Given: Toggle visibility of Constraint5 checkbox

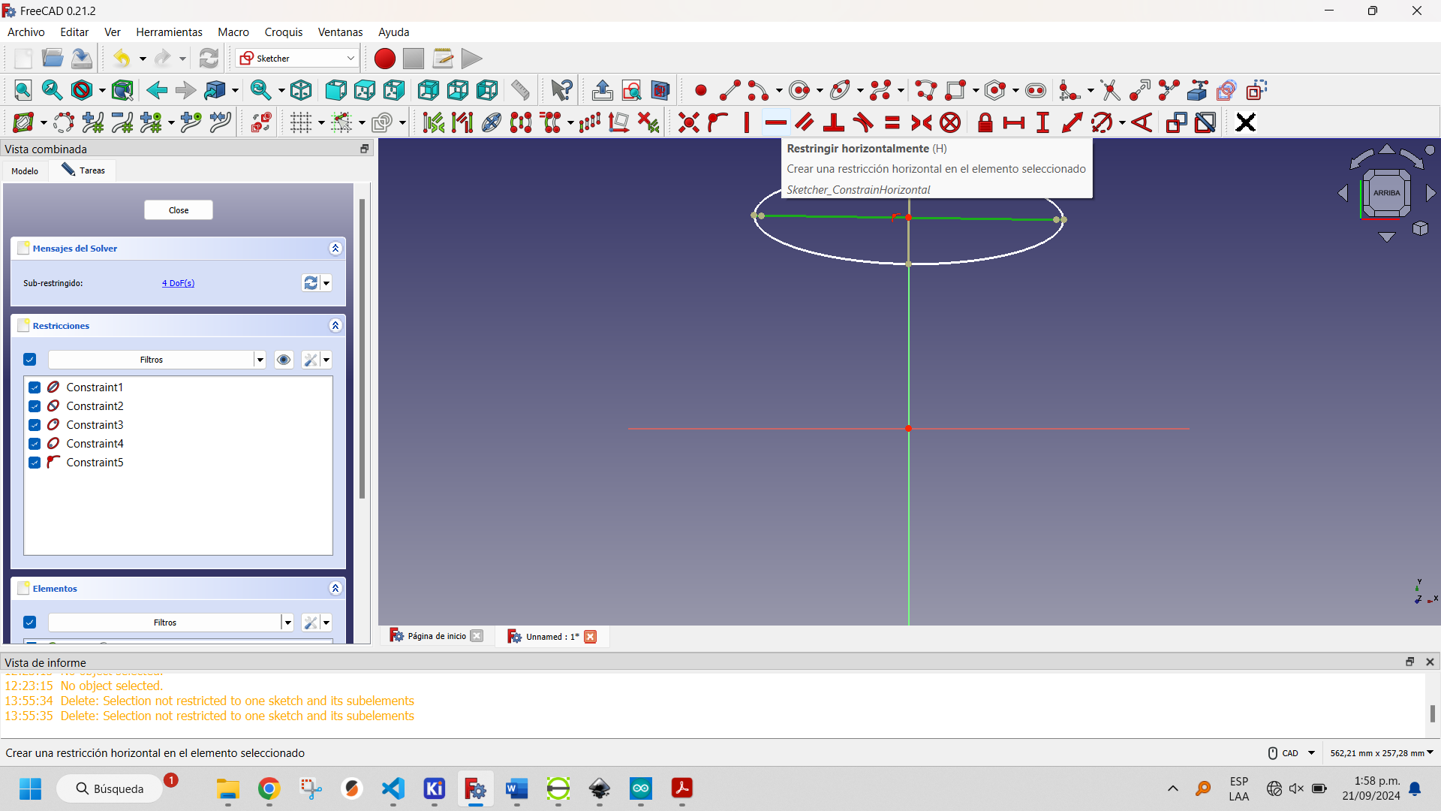Looking at the screenshot, I should tap(35, 463).
